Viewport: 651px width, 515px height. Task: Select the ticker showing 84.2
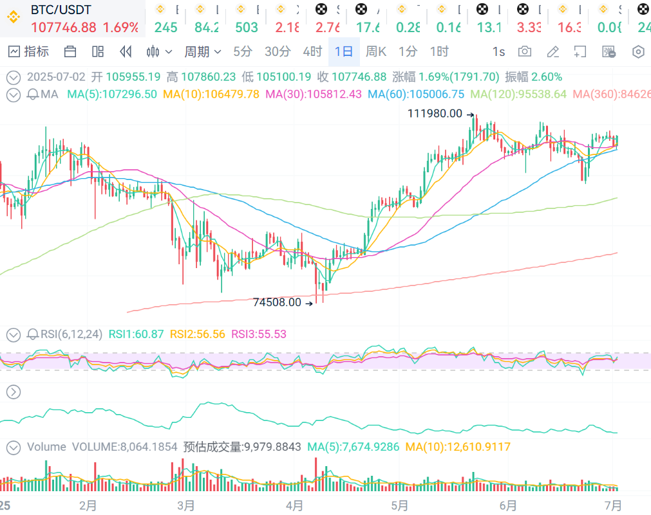(x=206, y=18)
